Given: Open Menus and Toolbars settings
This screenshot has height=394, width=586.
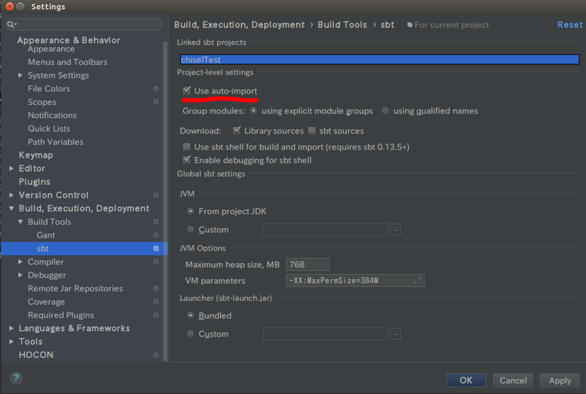Looking at the screenshot, I should click(68, 62).
